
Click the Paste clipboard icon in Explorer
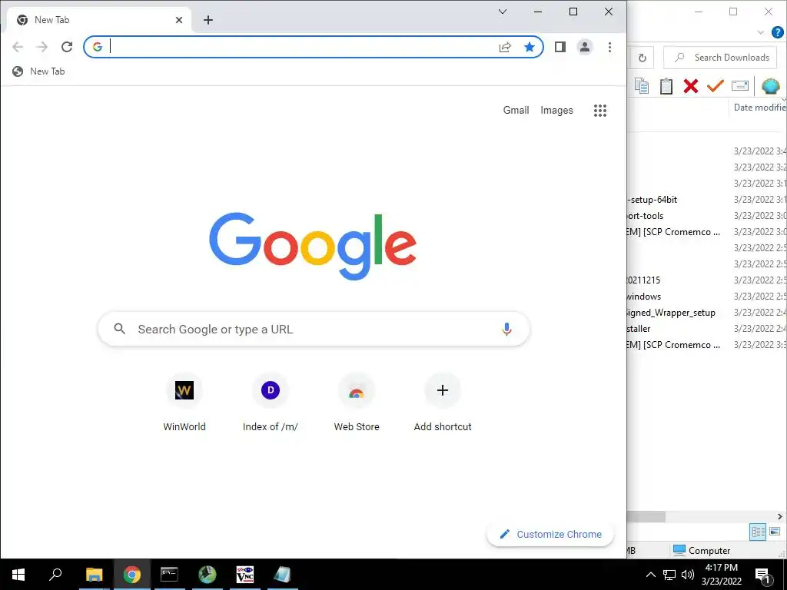pyautogui.click(x=666, y=86)
